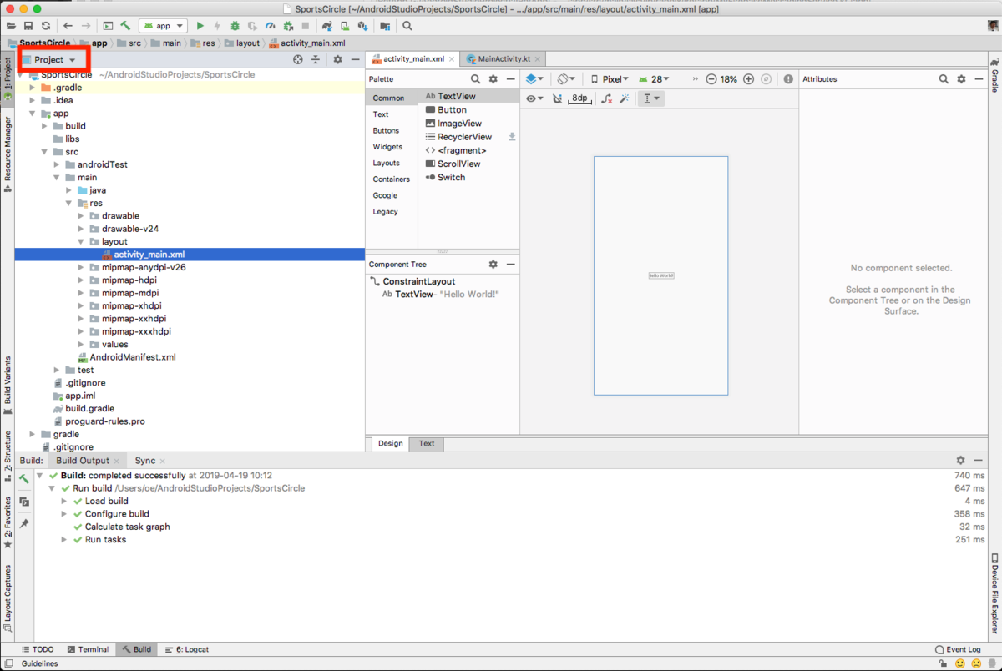Screen dimensions: 1002x671
Task: Open the app run configuration dropdown
Action: (x=163, y=26)
